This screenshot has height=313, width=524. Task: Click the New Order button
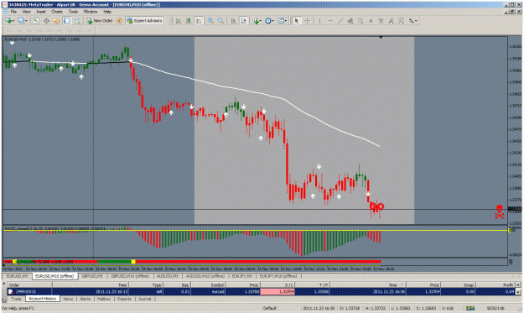pyautogui.click(x=100, y=21)
